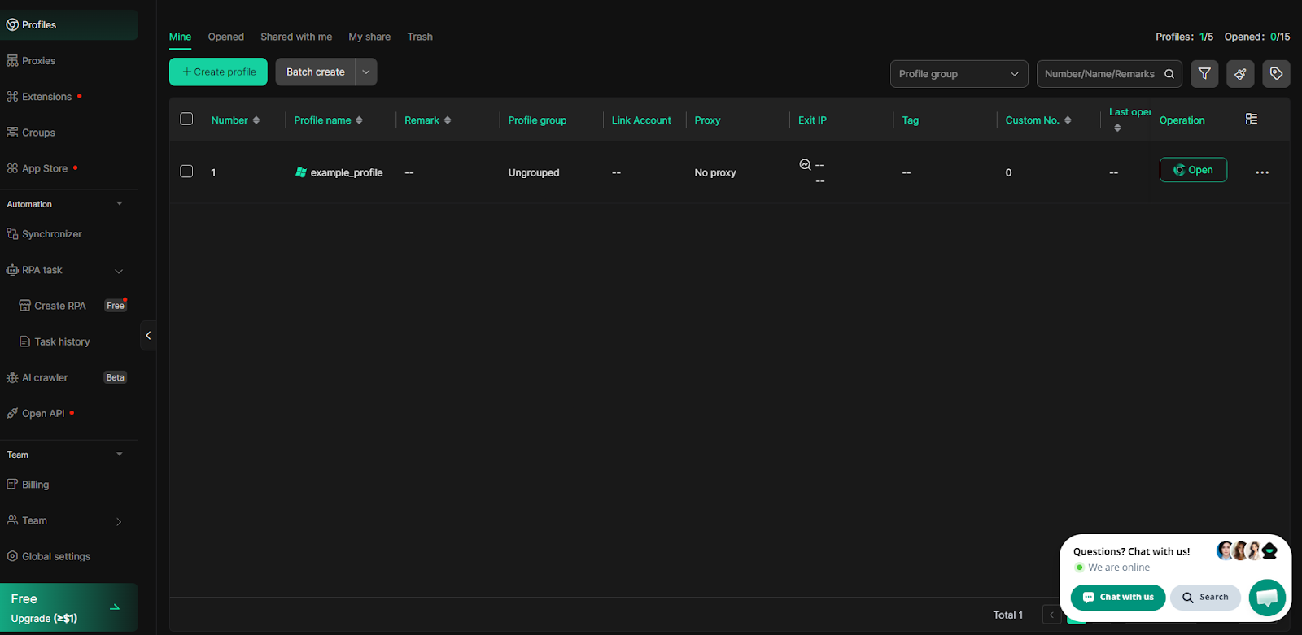Viewport: 1302px width, 635px height.
Task: Toggle the select-all checkbox in table header
Action: click(x=186, y=120)
